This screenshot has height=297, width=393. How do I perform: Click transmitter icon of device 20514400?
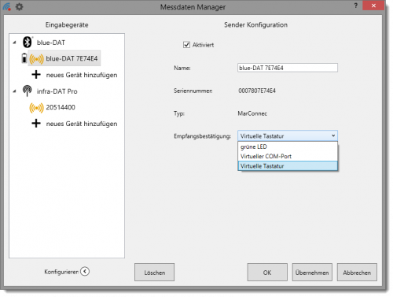click(36, 108)
